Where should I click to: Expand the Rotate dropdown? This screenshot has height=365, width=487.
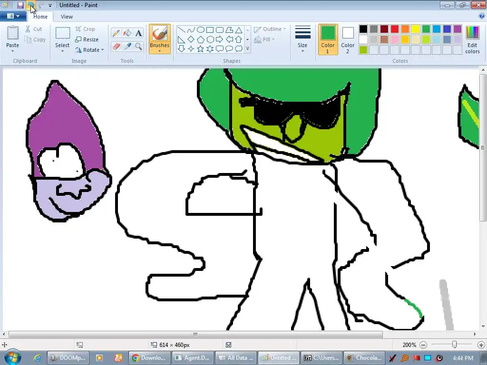click(x=103, y=50)
